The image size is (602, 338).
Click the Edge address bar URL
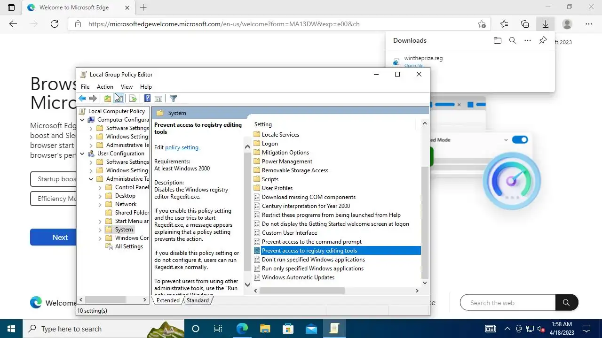point(224,24)
